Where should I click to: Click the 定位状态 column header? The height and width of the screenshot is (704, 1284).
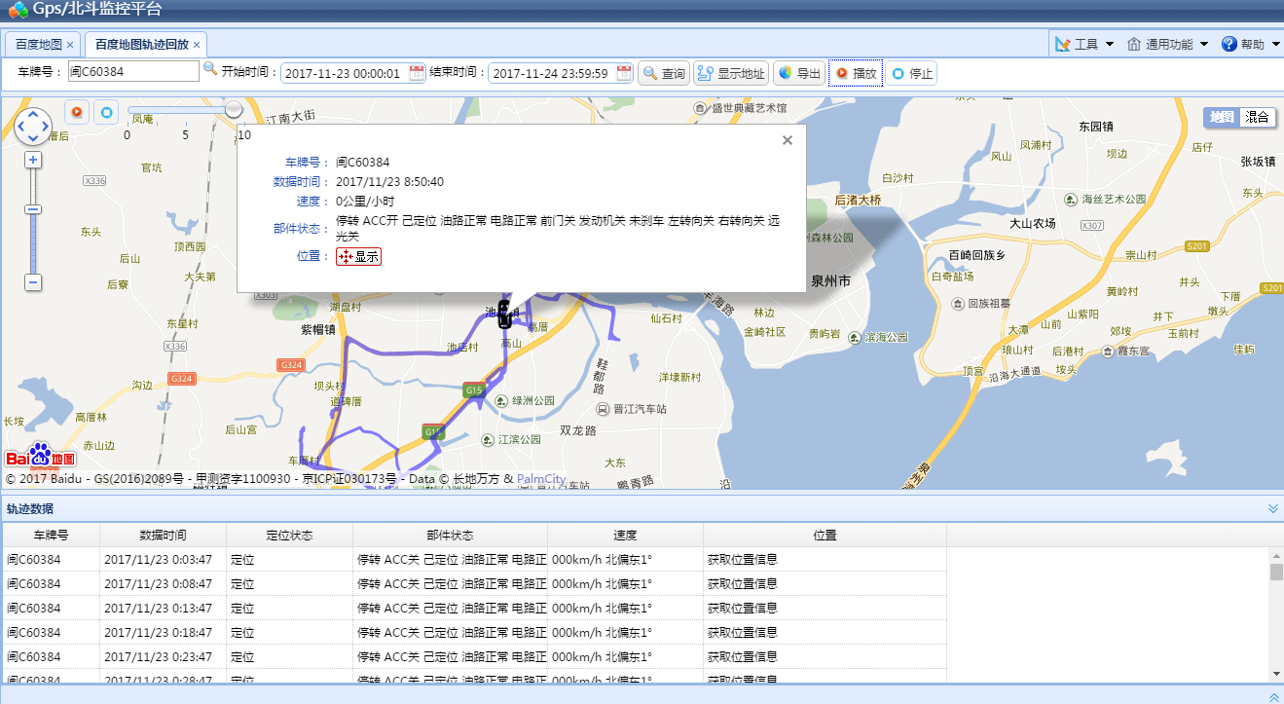289,535
